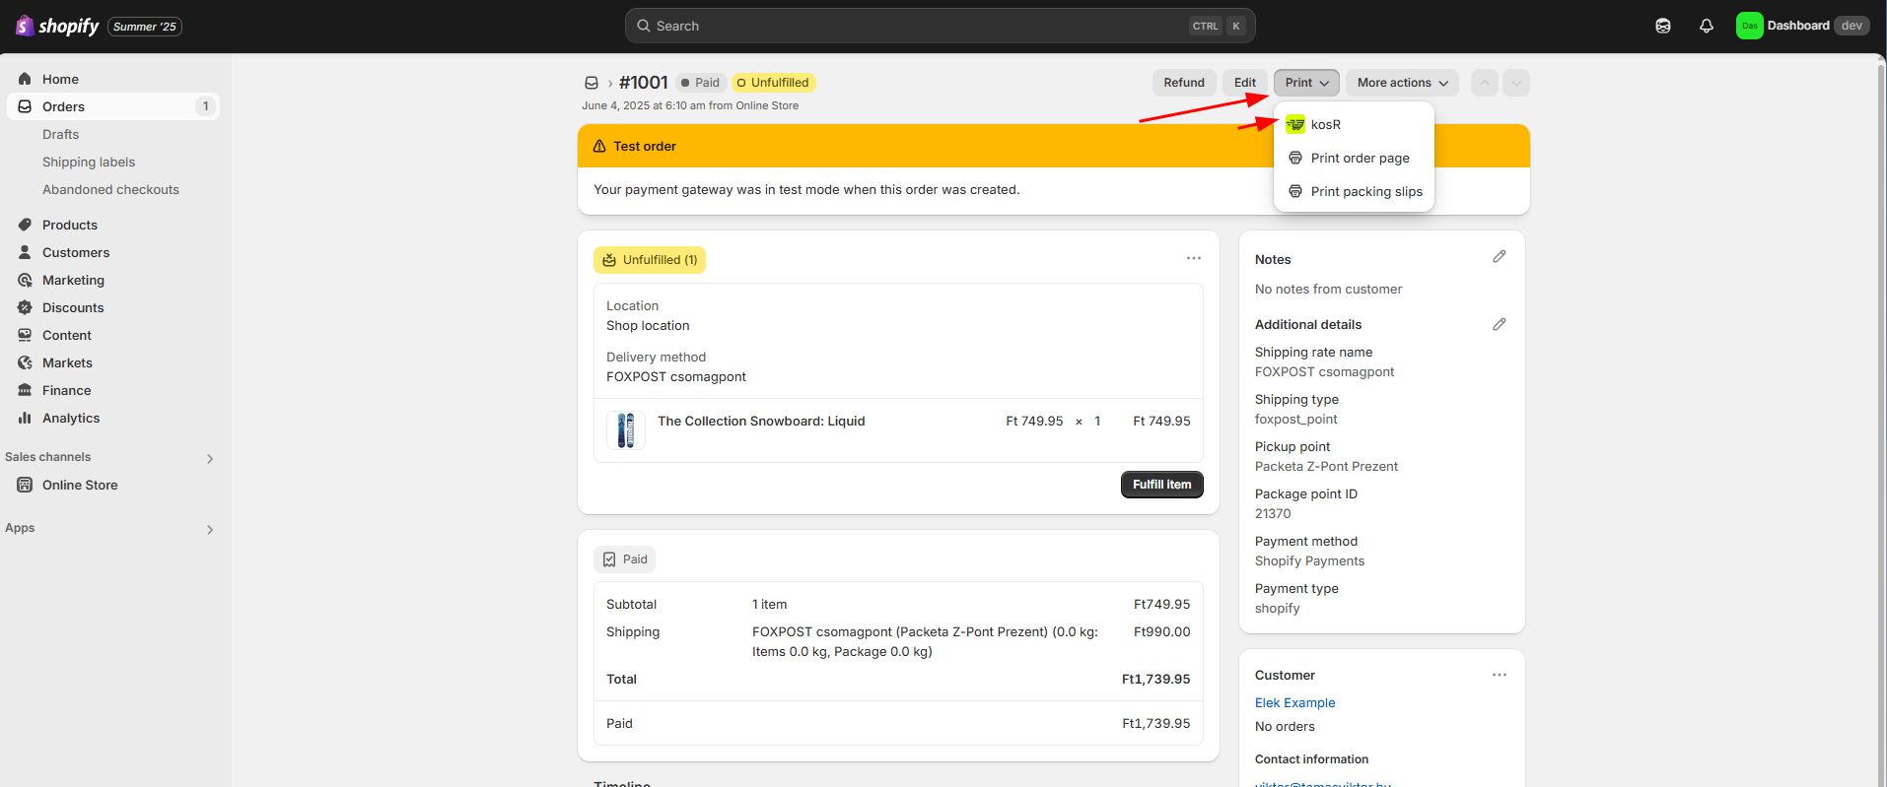Choose Print packing slips menu option
The height and width of the screenshot is (787, 1887).
tap(1365, 192)
